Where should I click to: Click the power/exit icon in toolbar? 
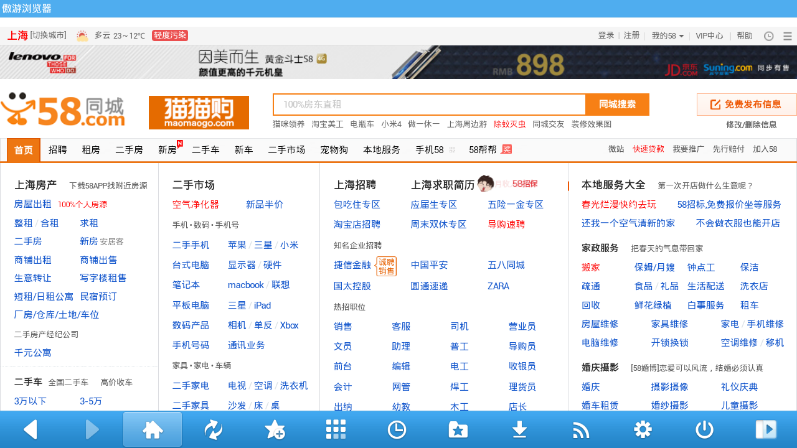(x=703, y=429)
